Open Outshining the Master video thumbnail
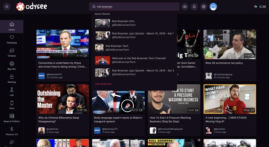The image size is (269, 147). 63,99
